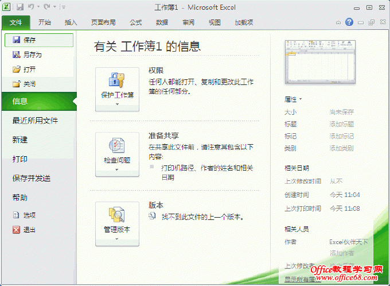The width and height of the screenshot is (390, 286).
Task: Click the 今天 11:04 creation time value
Action: [x=345, y=195]
